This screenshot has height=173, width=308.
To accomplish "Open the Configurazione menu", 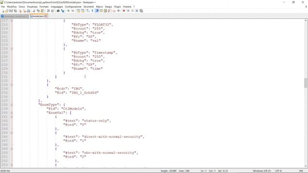I will (x=73, y=7).
